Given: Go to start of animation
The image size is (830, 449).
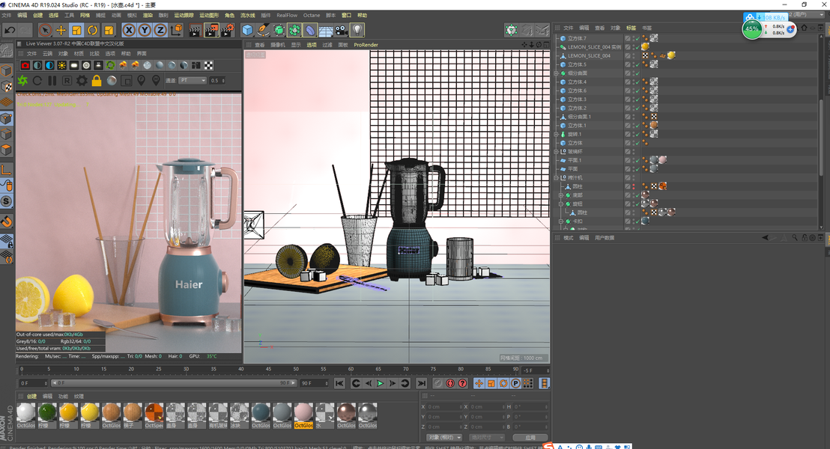Looking at the screenshot, I should pos(339,383).
